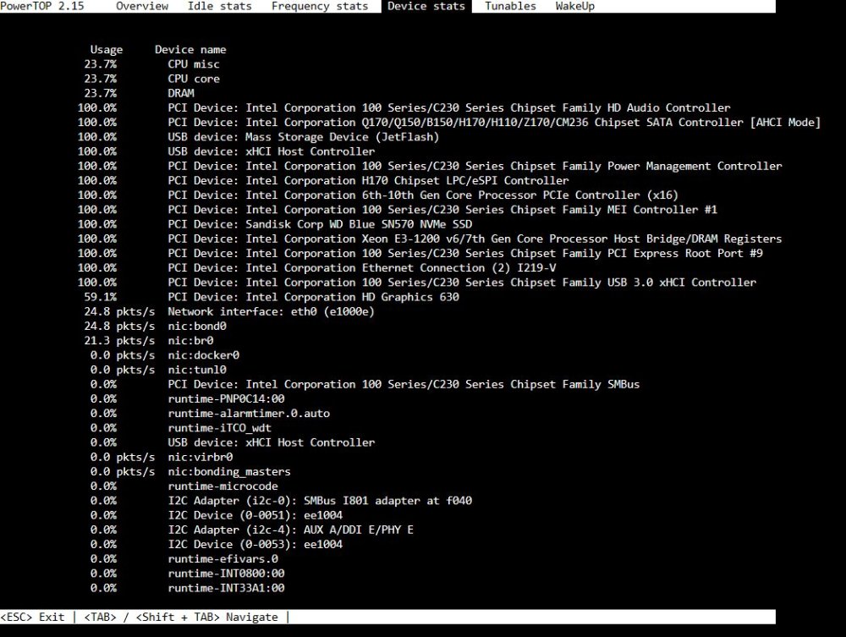Select the I2C Device (0-0051) ee1004 row

pos(217,516)
